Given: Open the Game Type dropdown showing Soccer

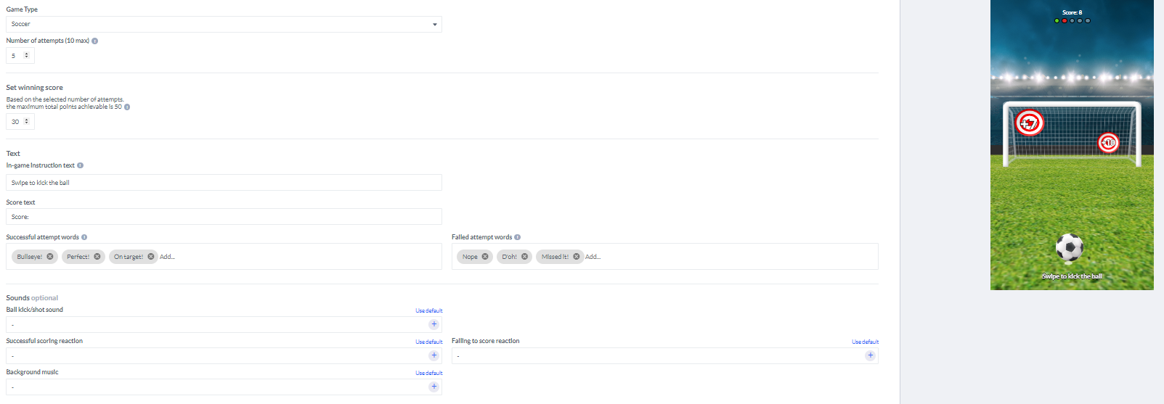Looking at the screenshot, I should pyautogui.click(x=224, y=25).
